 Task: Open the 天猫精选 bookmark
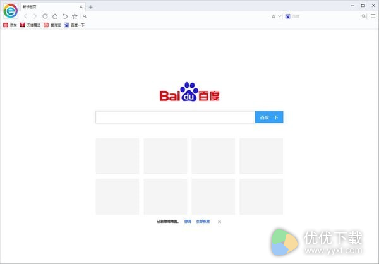(30, 25)
